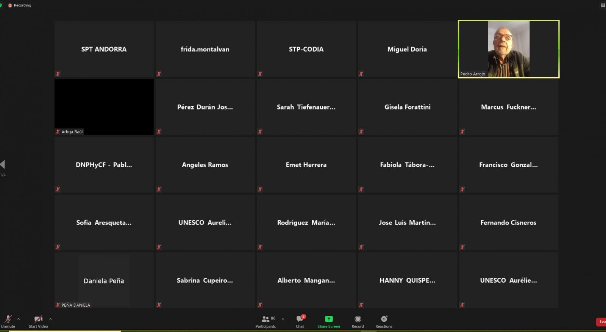
Task: Click the red Leave button
Action: coord(601,322)
